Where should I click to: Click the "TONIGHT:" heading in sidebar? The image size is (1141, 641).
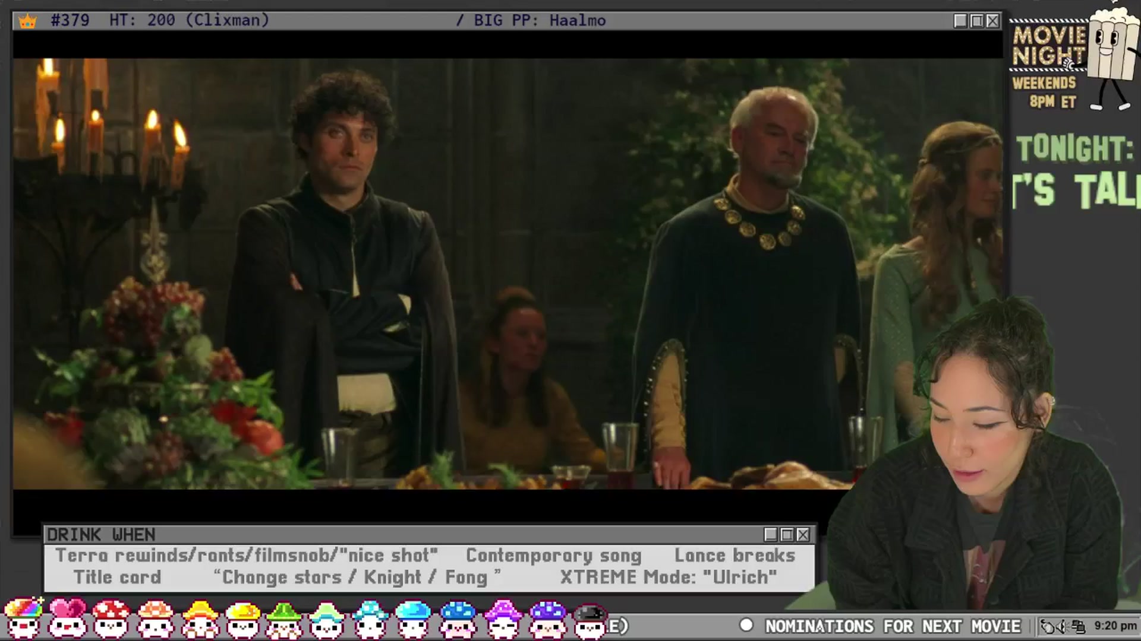point(1074,148)
